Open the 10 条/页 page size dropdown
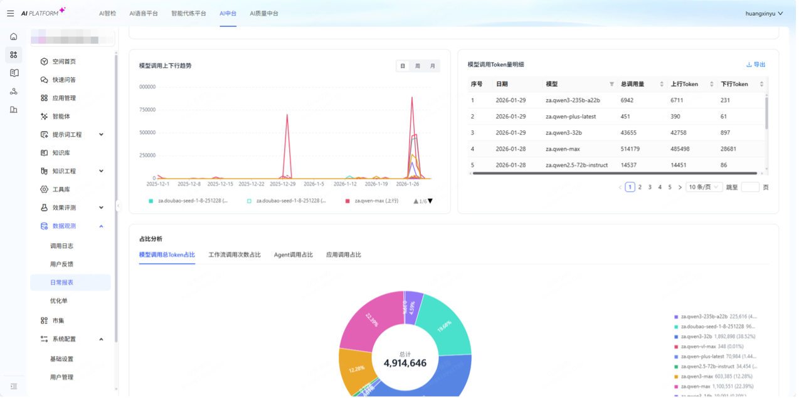 tap(704, 187)
